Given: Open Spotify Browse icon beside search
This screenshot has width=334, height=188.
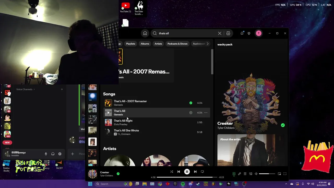Looking at the screenshot, I should point(228,33).
